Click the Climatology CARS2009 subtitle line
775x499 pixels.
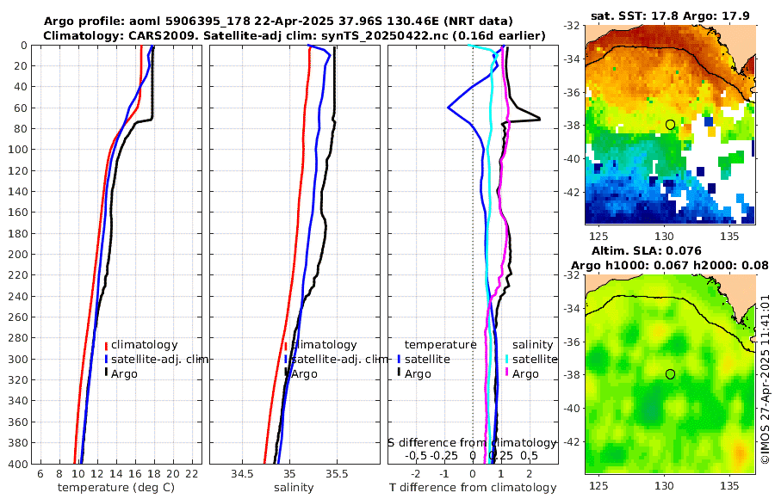pyautogui.click(x=294, y=35)
